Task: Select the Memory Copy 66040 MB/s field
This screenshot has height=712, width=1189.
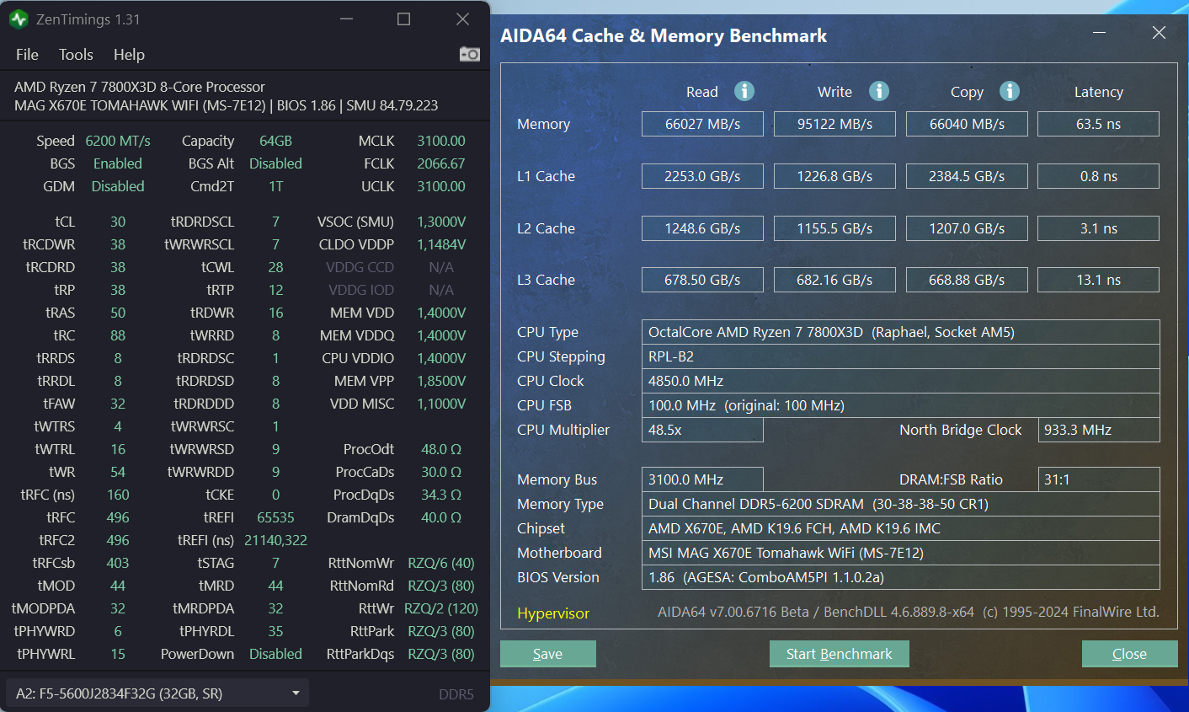Action: coord(967,124)
